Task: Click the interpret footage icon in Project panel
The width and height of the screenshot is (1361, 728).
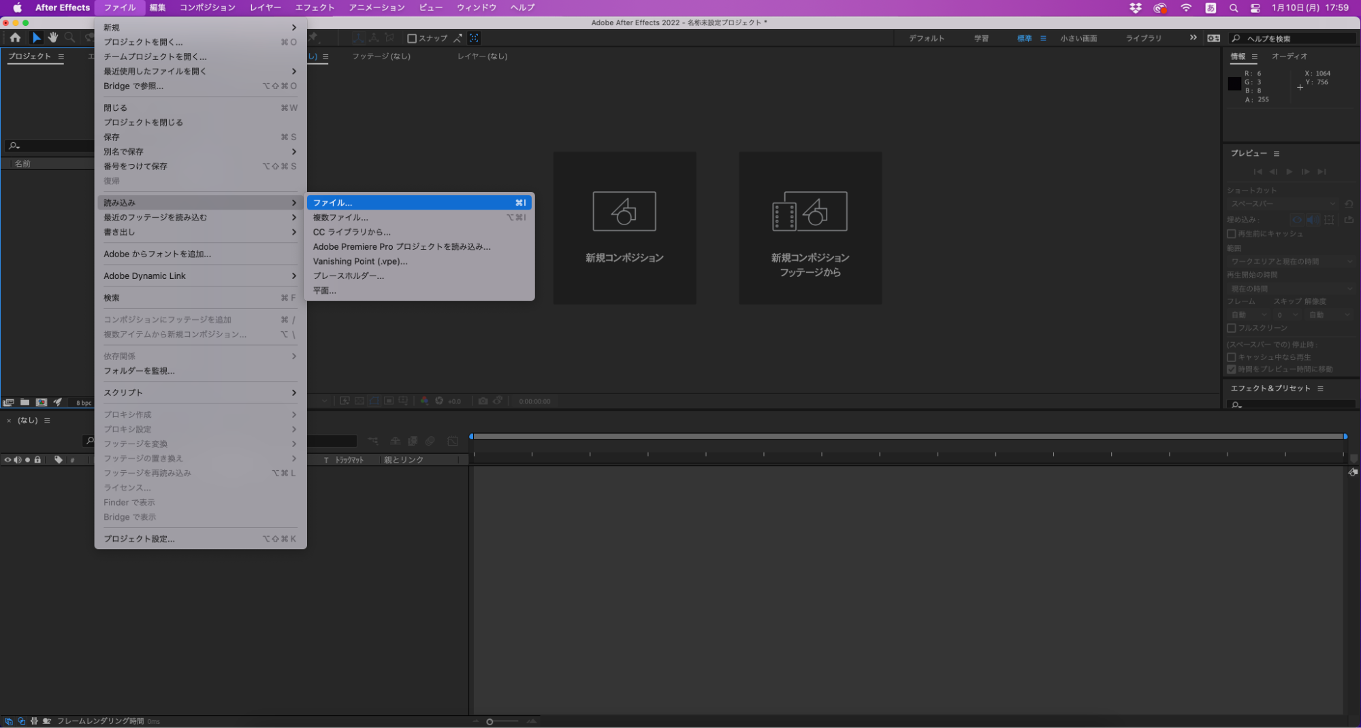Action: click(x=9, y=402)
